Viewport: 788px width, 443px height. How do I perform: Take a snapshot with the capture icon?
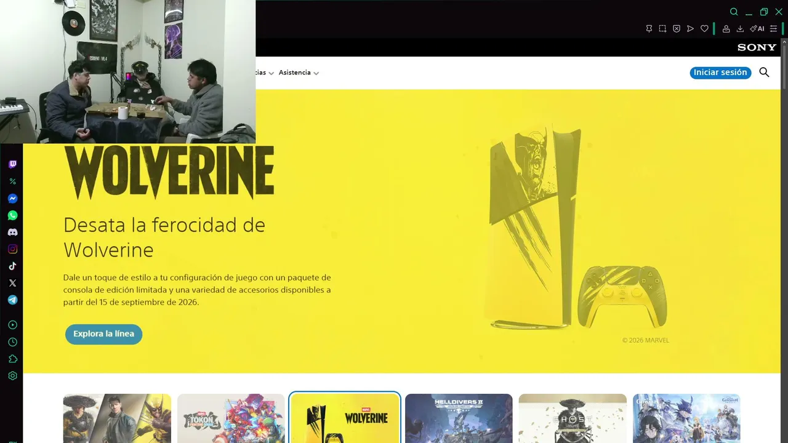pos(662,29)
